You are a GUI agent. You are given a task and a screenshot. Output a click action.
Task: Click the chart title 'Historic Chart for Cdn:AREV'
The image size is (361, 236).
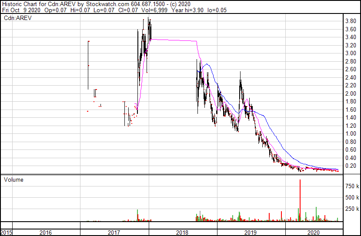click(39, 4)
